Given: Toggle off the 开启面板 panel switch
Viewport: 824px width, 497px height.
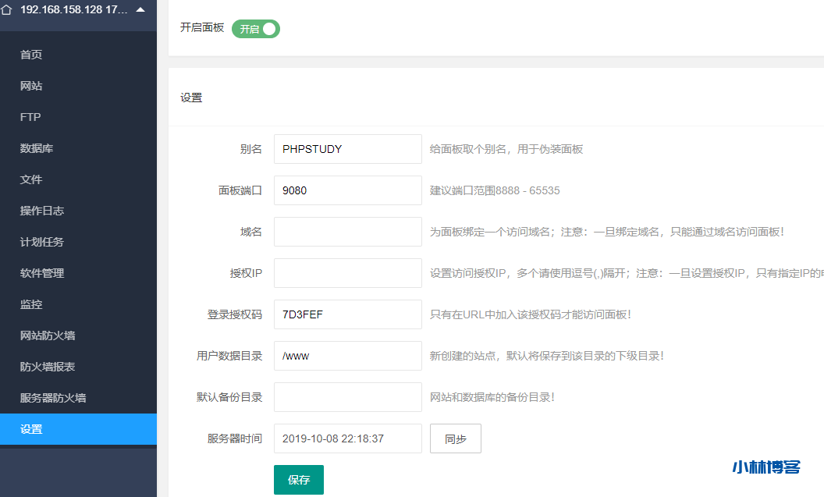Looking at the screenshot, I should [255, 27].
